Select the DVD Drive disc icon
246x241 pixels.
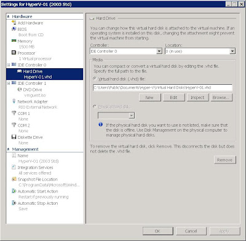click(20, 89)
